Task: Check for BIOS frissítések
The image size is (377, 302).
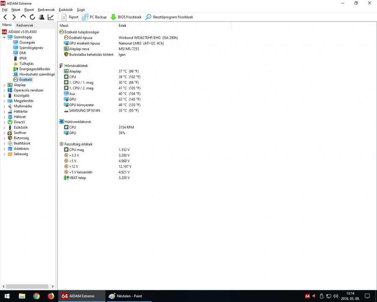Action: tap(126, 17)
